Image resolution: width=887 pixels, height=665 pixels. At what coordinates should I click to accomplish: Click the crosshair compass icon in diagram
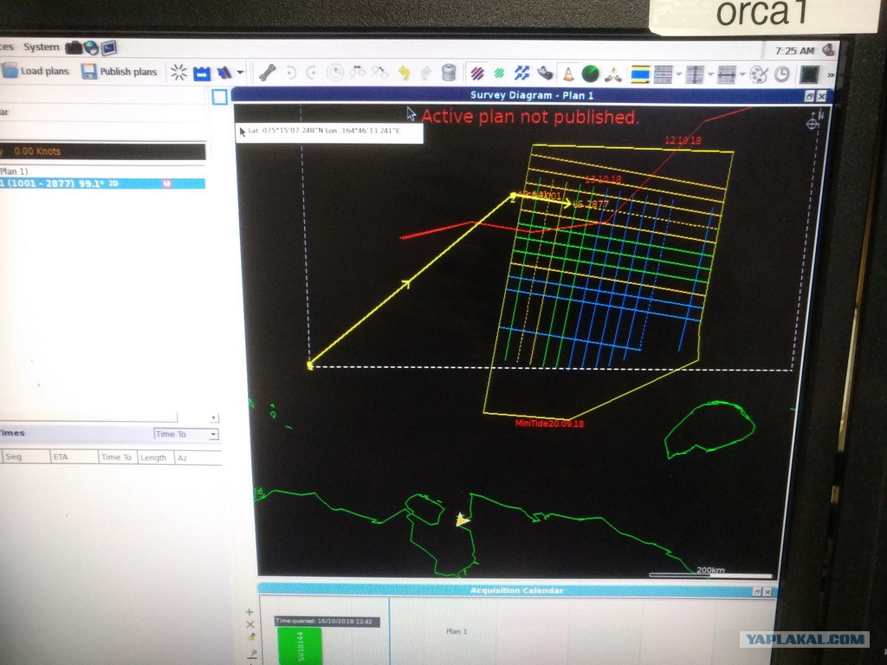[813, 121]
